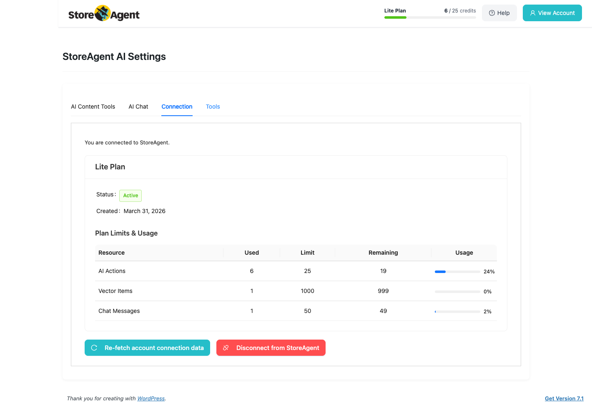Screen dimensions: 592x407
Task: Click the unlink icon on Disconnect button
Action: tap(226, 348)
